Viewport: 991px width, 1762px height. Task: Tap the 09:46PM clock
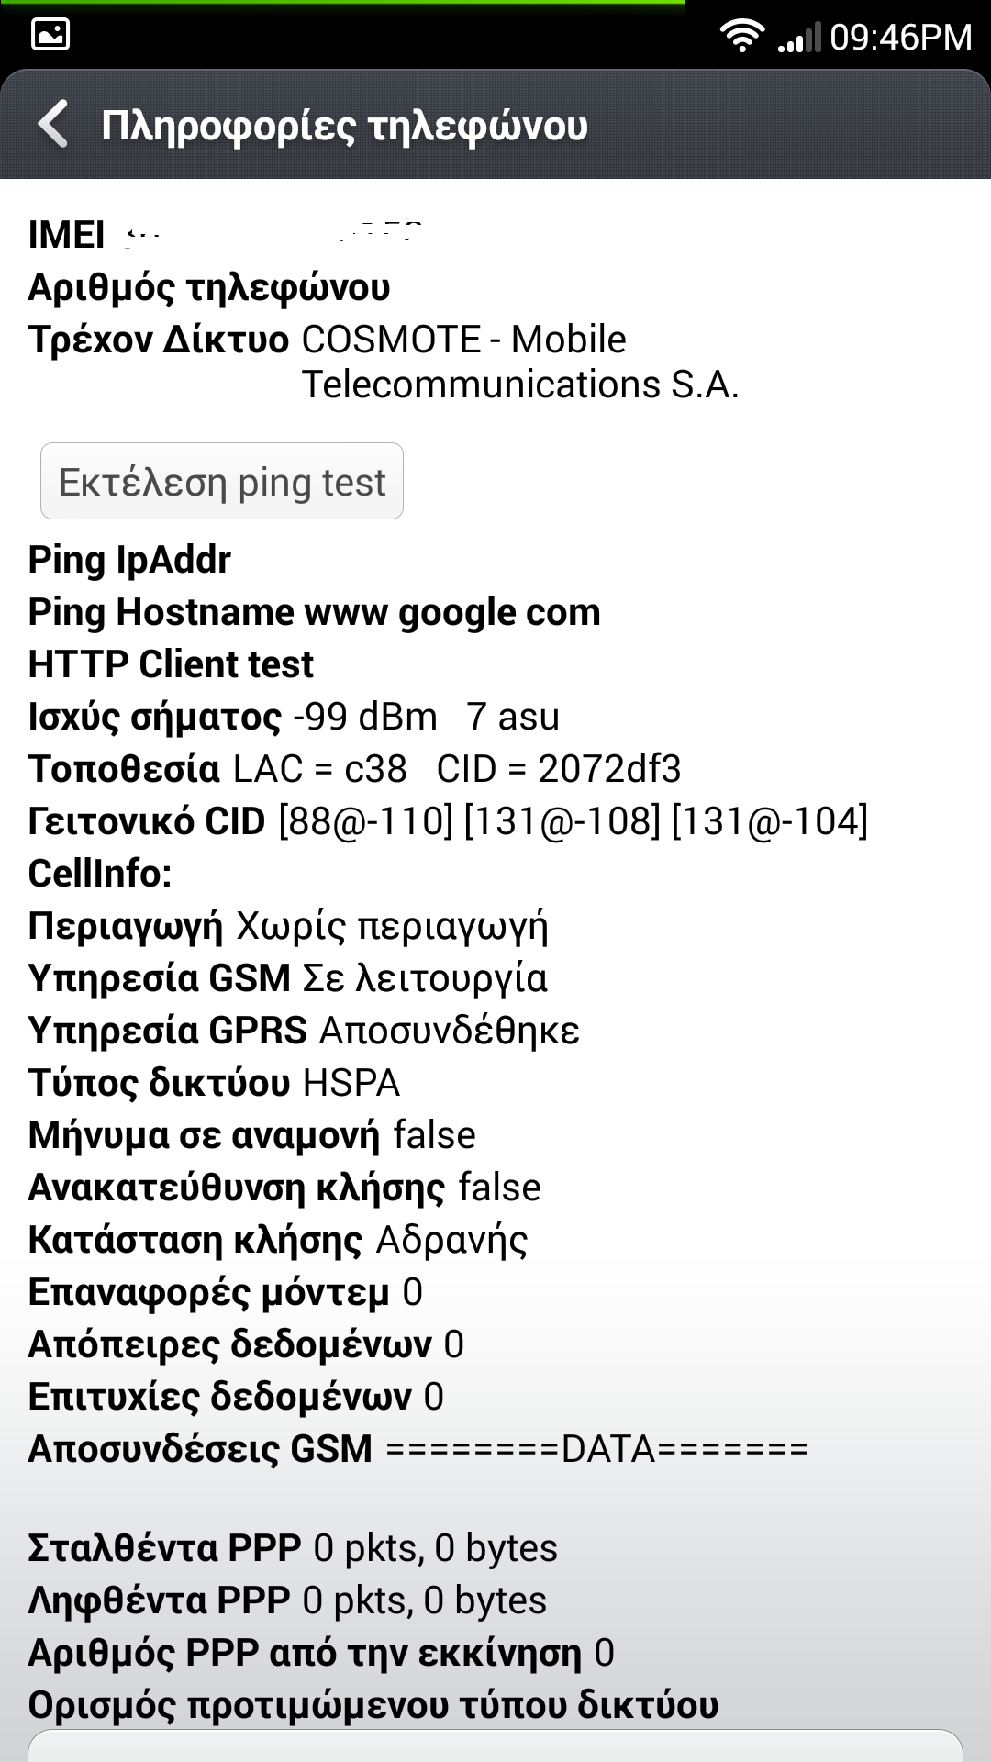[900, 38]
